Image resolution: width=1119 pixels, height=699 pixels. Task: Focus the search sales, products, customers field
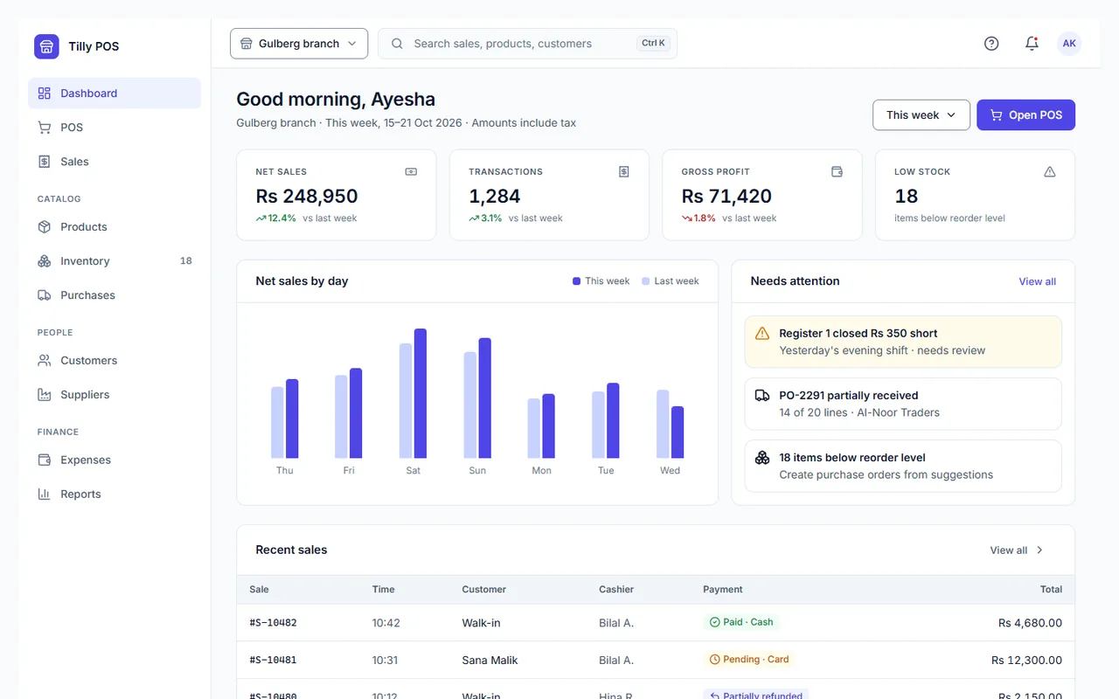[527, 44]
